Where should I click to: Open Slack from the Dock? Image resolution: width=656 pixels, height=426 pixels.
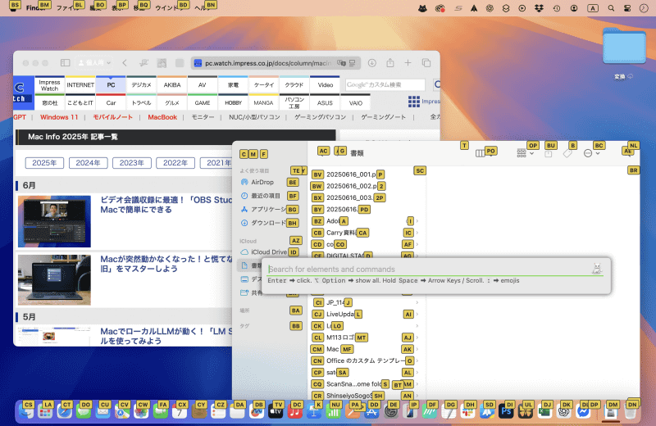coord(467,412)
